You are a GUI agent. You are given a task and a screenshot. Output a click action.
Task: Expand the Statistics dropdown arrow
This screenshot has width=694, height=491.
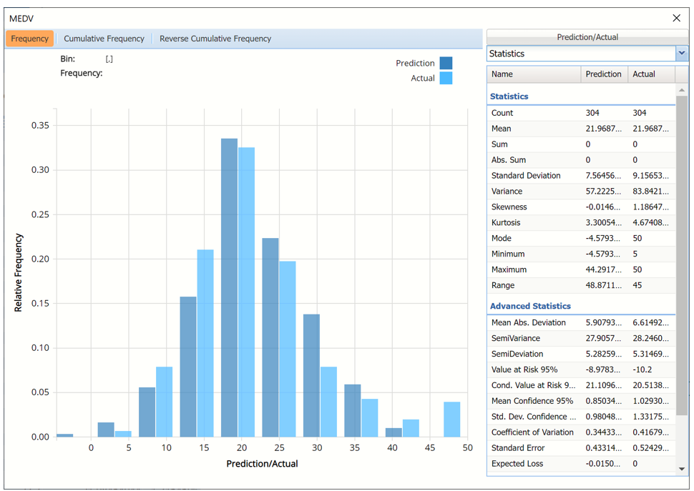681,54
